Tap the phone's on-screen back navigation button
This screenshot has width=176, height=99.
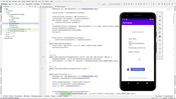128,83
